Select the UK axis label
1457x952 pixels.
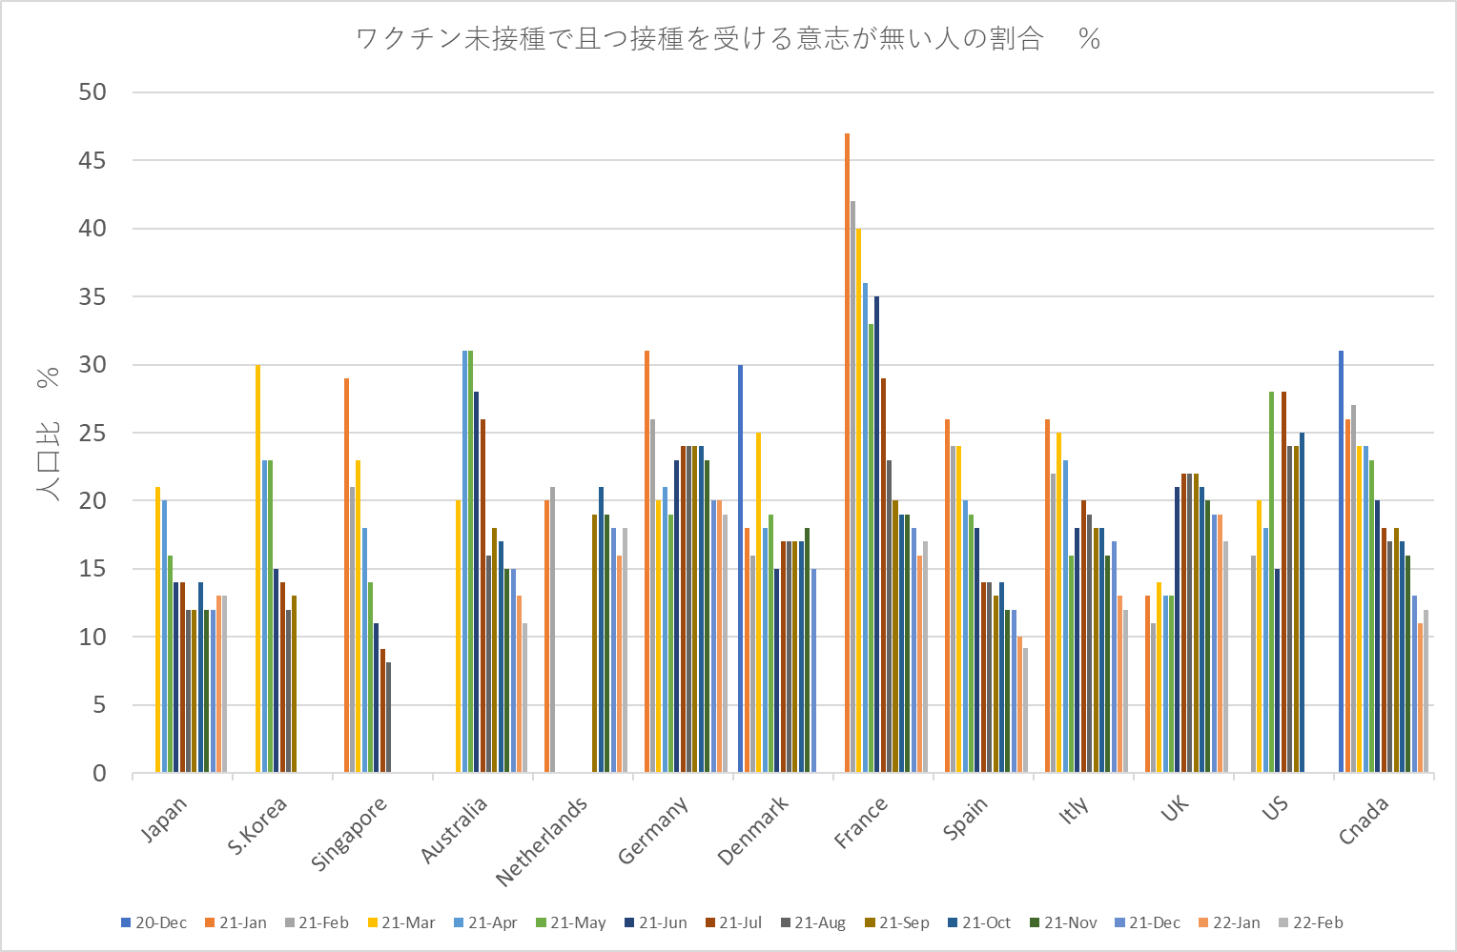1175,809
